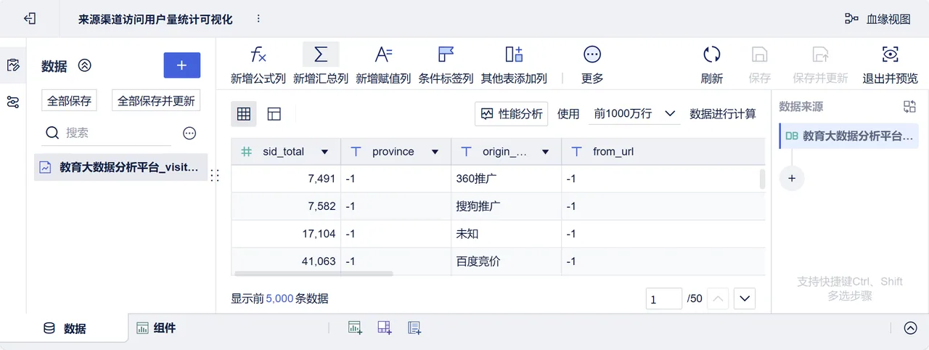The height and width of the screenshot is (350, 929).
Task: Select the 360推广 cell
Action: point(506,179)
